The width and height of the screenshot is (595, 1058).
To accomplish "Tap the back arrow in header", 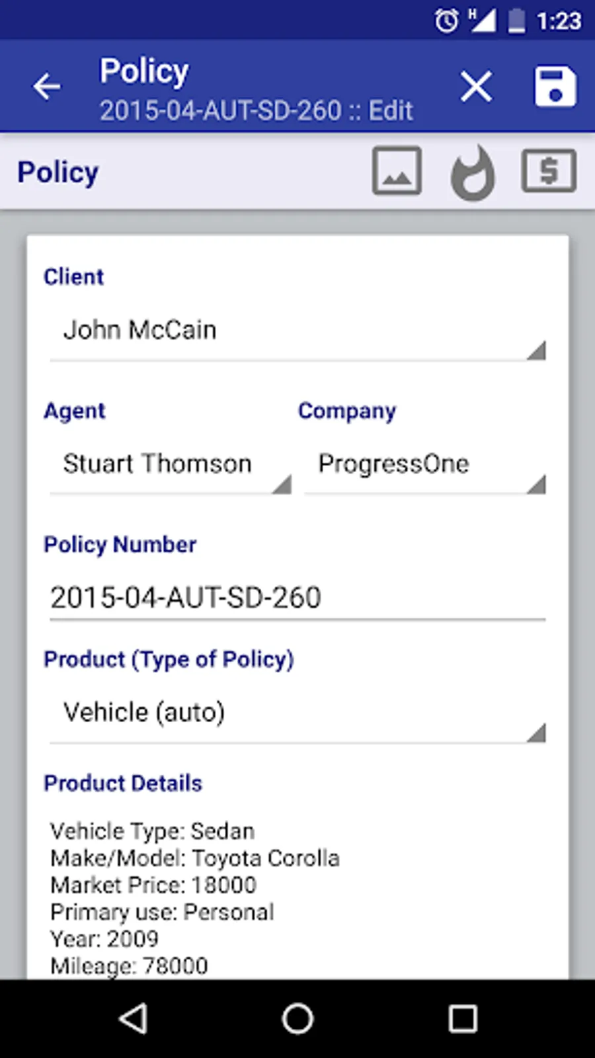I will pos(47,87).
